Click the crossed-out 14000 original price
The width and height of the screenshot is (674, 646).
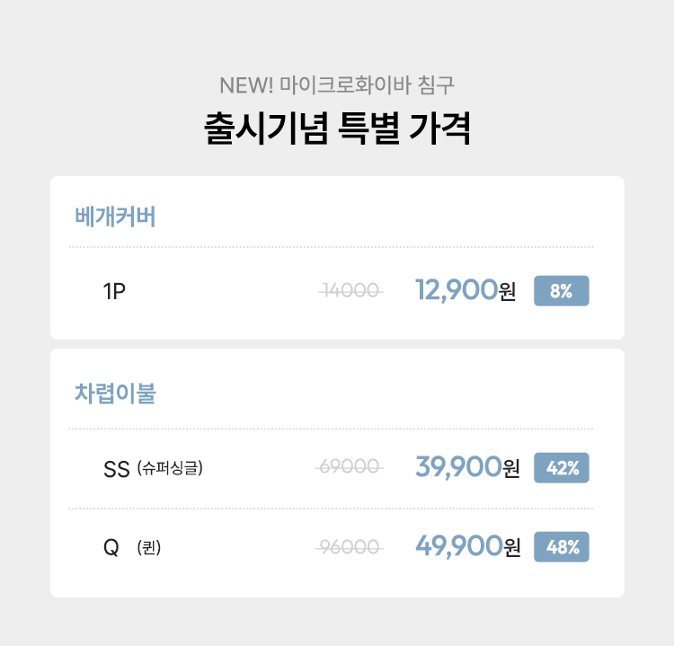point(350,291)
